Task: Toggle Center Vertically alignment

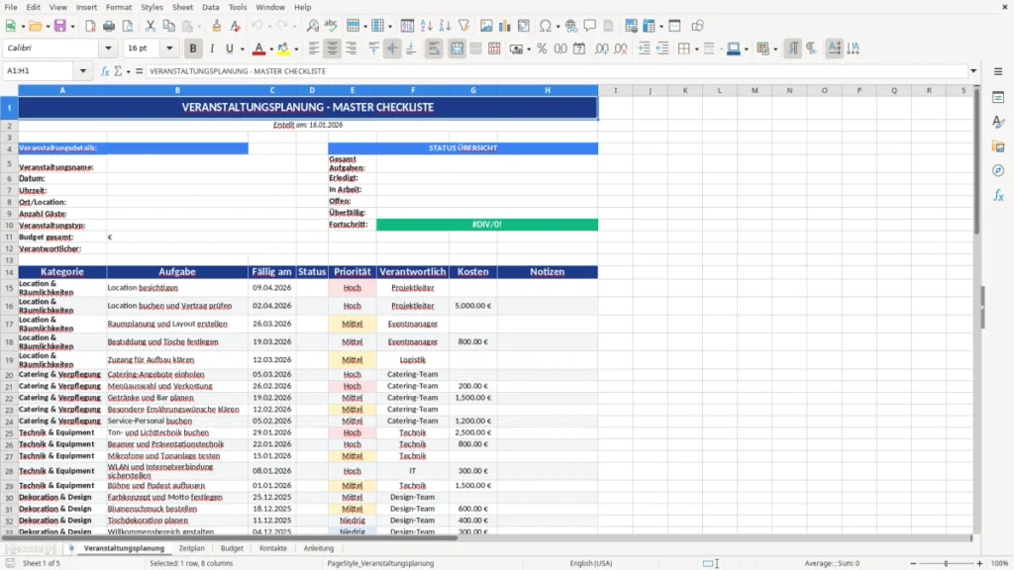Action: tap(392, 48)
